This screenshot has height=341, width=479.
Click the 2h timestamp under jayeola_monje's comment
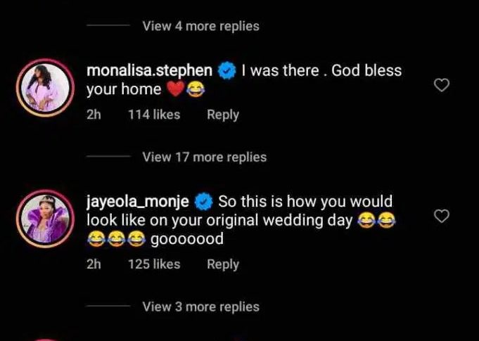click(x=94, y=264)
